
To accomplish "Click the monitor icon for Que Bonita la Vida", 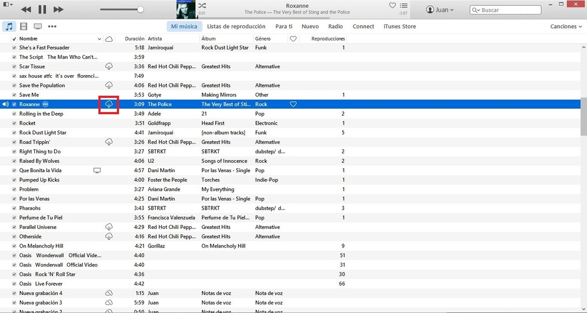I will click(97, 171).
